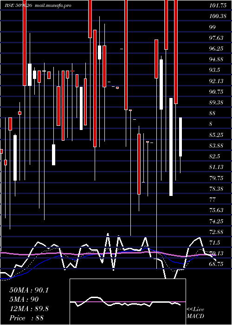
Task: Click the 88 price axis label
Action: [x=213, y=113]
